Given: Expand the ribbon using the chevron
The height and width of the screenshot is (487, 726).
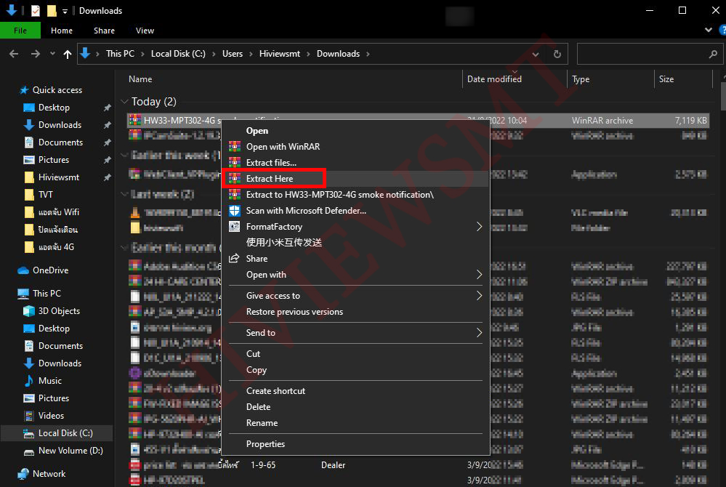Looking at the screenshot, I should 709,31.
